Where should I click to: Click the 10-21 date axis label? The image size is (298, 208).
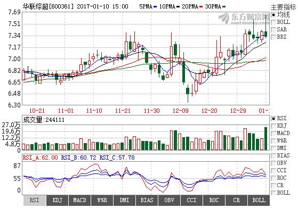click(x=37, y=111)
